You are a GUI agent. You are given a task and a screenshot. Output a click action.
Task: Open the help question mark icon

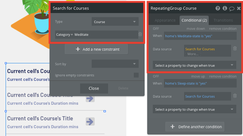[x=218, y=8]
